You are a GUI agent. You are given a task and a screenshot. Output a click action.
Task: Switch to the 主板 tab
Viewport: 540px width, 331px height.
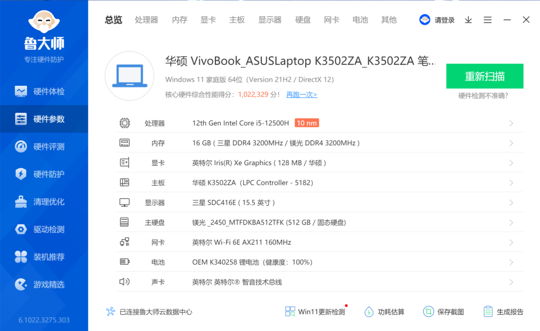237,20
